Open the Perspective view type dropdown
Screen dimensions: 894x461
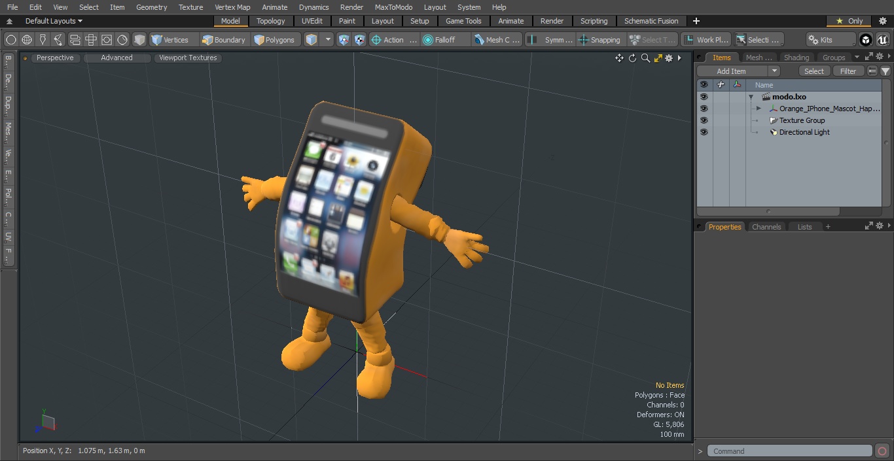tap(55, 58)
